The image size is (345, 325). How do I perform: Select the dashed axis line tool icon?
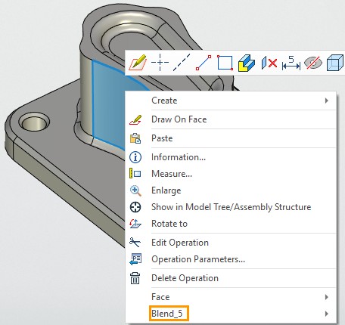point(182,62)
